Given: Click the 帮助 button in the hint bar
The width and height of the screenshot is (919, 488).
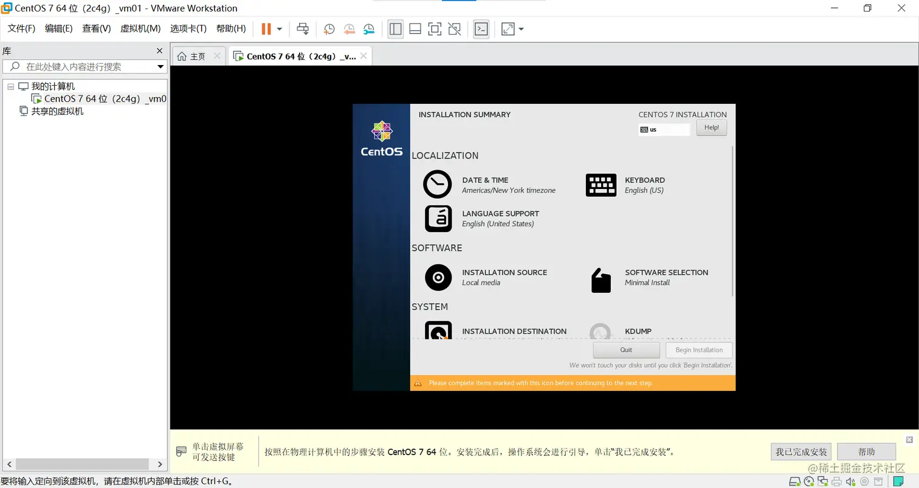Looking at the screenshot, I should (866, 452).
